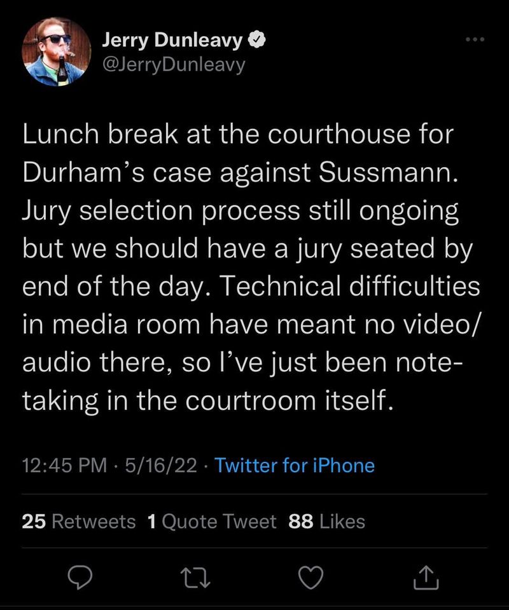Click the Twitter for iPhone source link
Viewport: 509px width, 610px height.
(295, 466)
